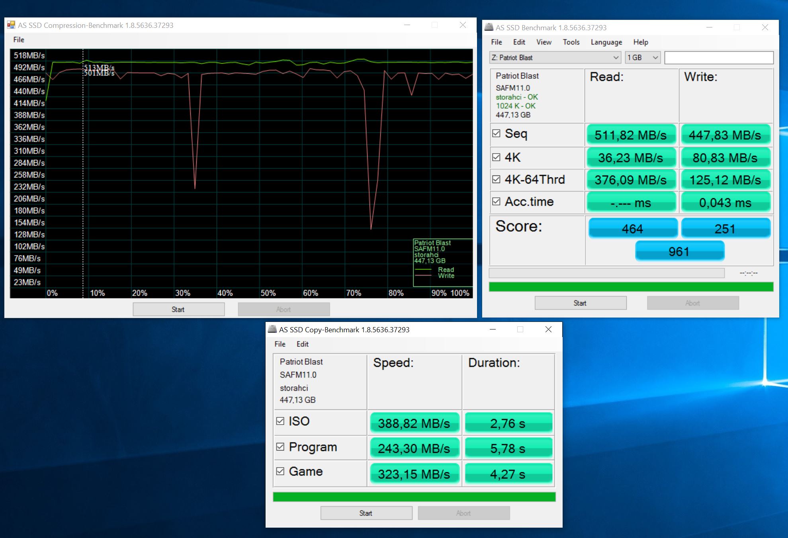
Task: Click Abort in Compression-Benchmark window
Action: [284, 309]
